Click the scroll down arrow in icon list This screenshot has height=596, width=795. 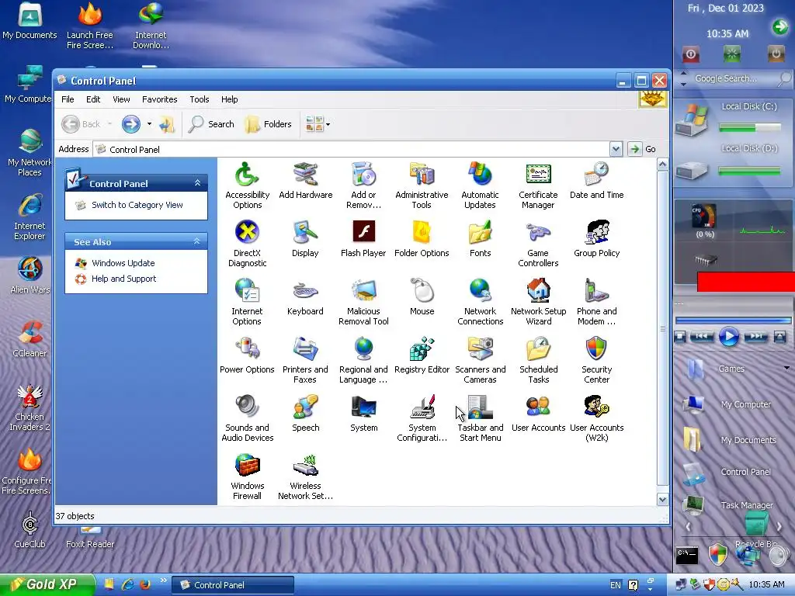click(662, 499)
